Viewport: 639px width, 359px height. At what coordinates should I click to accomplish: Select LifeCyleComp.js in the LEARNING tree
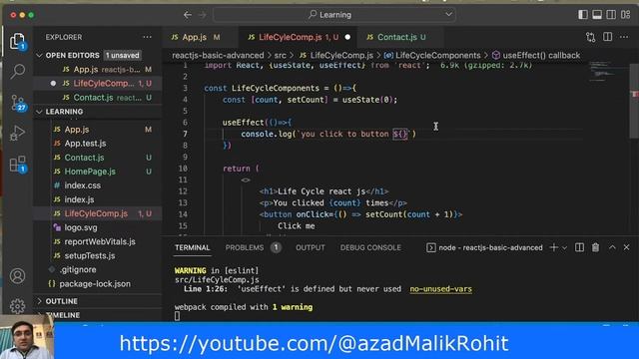point(98,213)
